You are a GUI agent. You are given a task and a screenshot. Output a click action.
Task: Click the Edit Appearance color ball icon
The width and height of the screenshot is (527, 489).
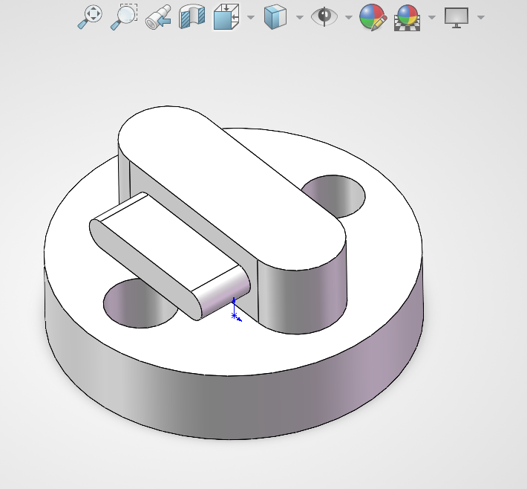(x=373, y=17)
